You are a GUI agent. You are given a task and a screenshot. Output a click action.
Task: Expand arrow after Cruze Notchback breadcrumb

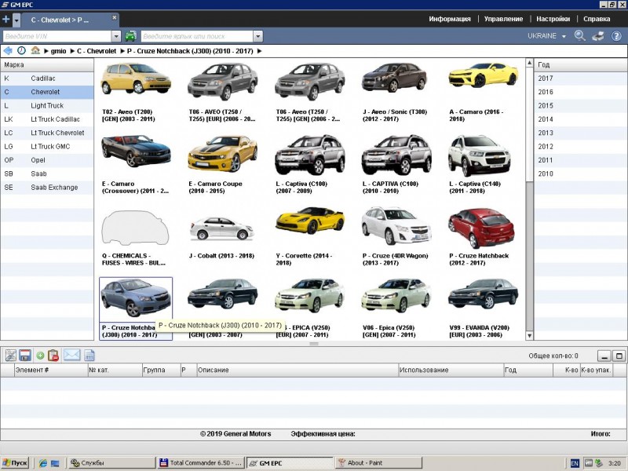(260, 51)
